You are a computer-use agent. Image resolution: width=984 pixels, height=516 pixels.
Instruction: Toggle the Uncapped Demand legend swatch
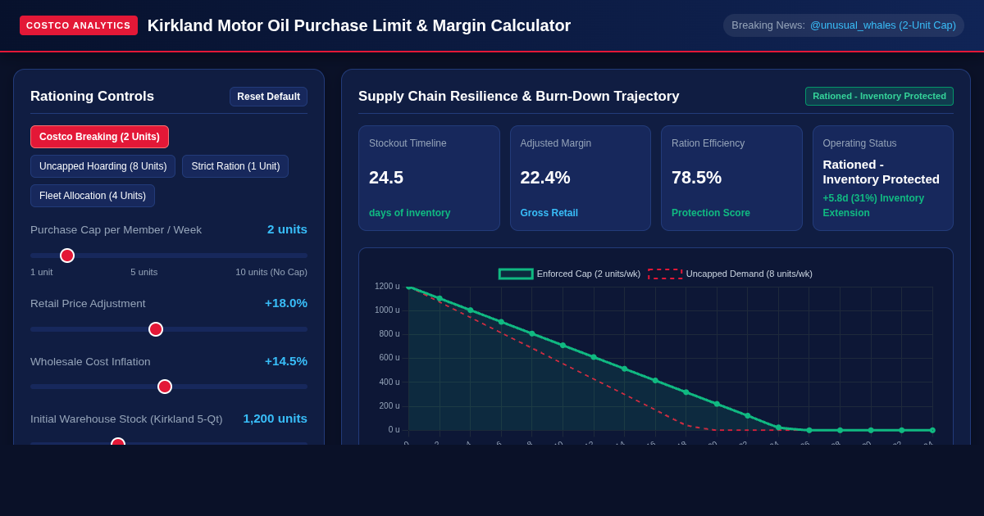(x=665, y=274)
